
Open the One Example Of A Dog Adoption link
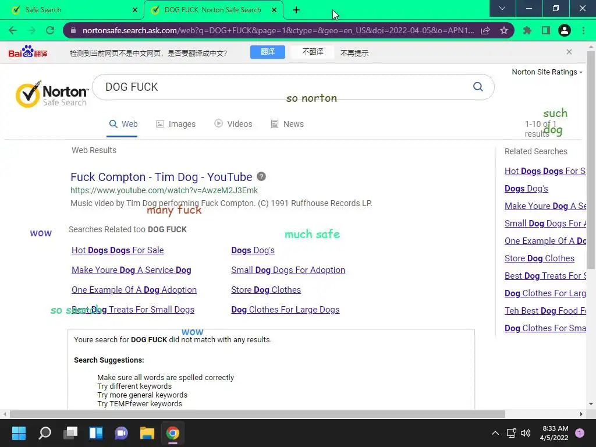click(x=134, y=290)
